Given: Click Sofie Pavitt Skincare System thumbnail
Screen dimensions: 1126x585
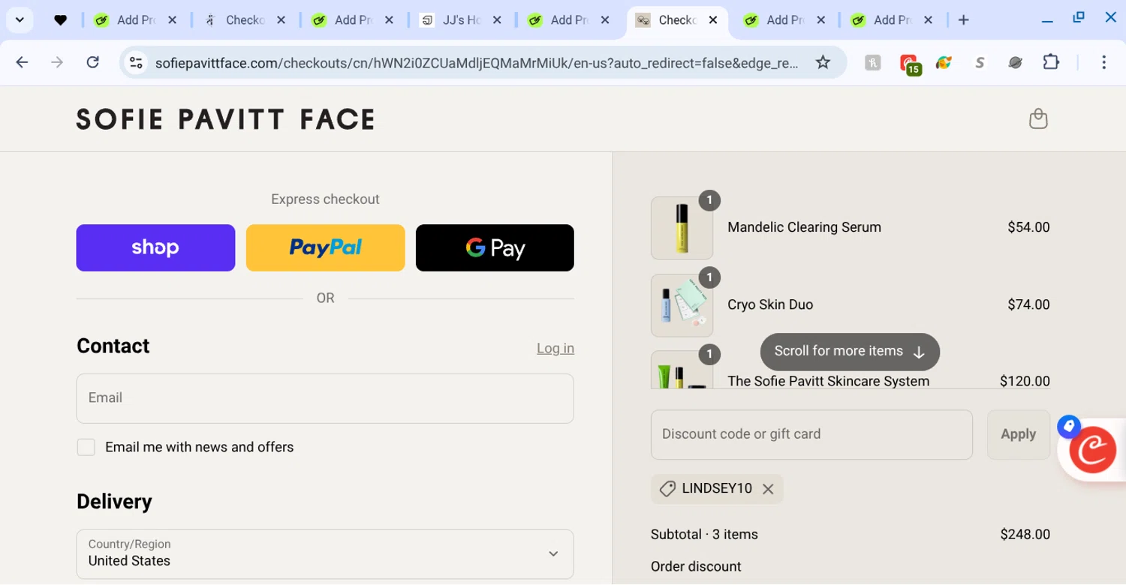Looking at the screenshot, I should [x=682, y=370].
